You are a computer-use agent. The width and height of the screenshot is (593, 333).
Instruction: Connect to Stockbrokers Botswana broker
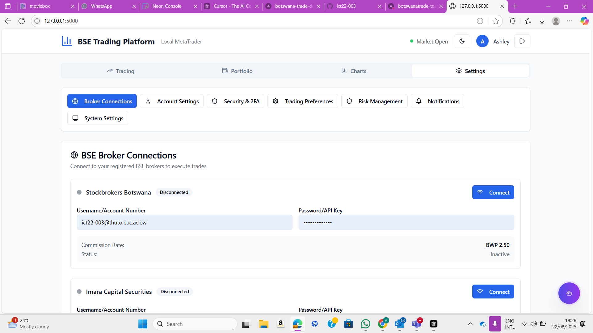click(493, 192)
